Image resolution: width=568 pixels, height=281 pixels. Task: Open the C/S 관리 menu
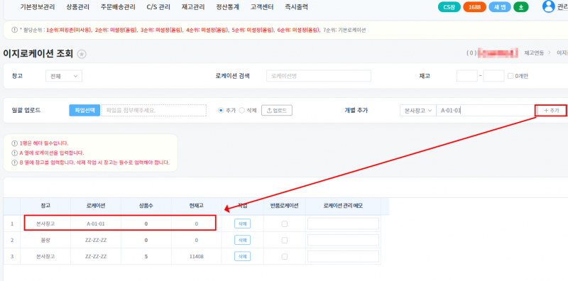(158, 6)
